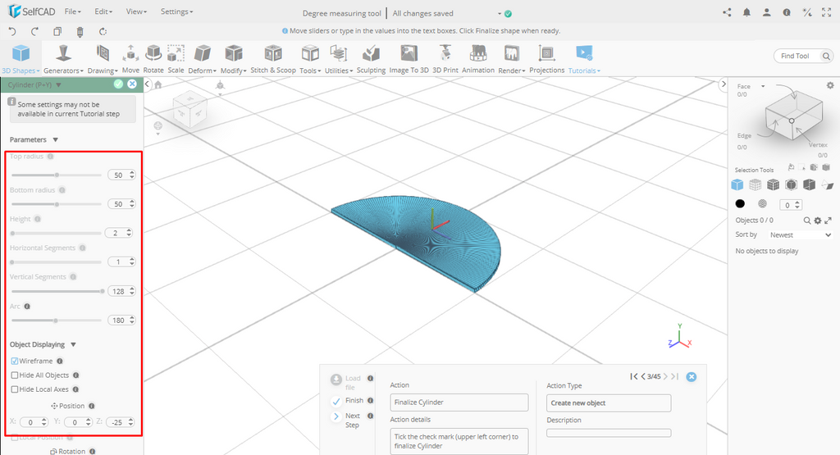Open the Projections tool
840x455 pixels.
point(547,59)
